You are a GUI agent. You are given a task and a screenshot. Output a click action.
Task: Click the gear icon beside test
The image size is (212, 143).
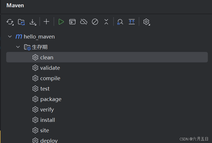pyautogui.click(x=35, y=89)
